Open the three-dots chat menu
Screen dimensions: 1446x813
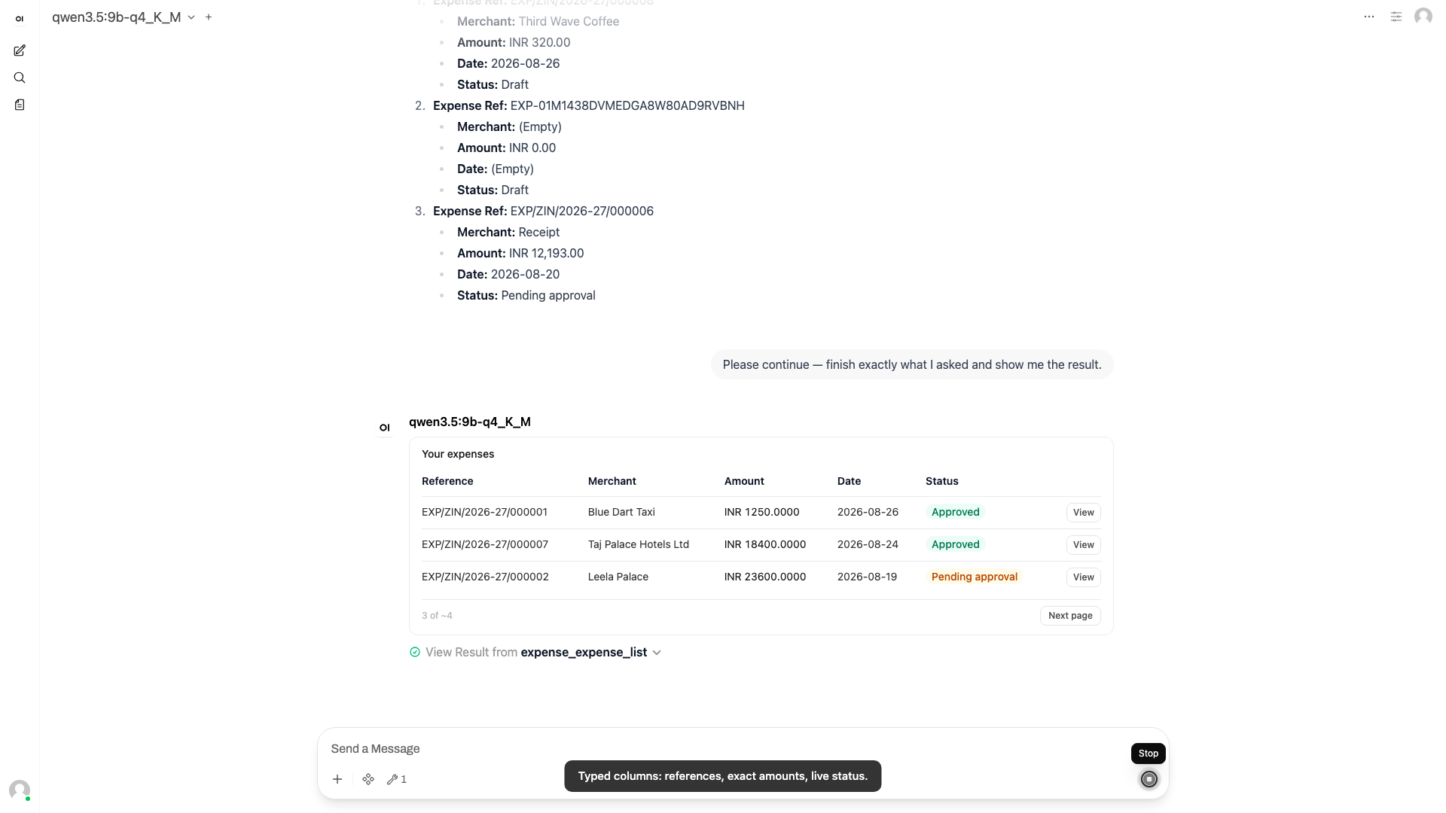click(x=1369, y=17)
